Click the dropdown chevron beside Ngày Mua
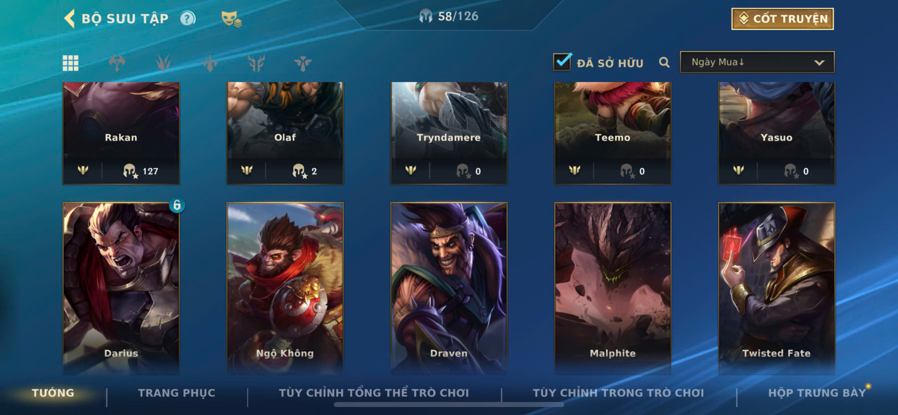Image resolution: width=898 pixels, height=415 pixels. tap(819, 63)
